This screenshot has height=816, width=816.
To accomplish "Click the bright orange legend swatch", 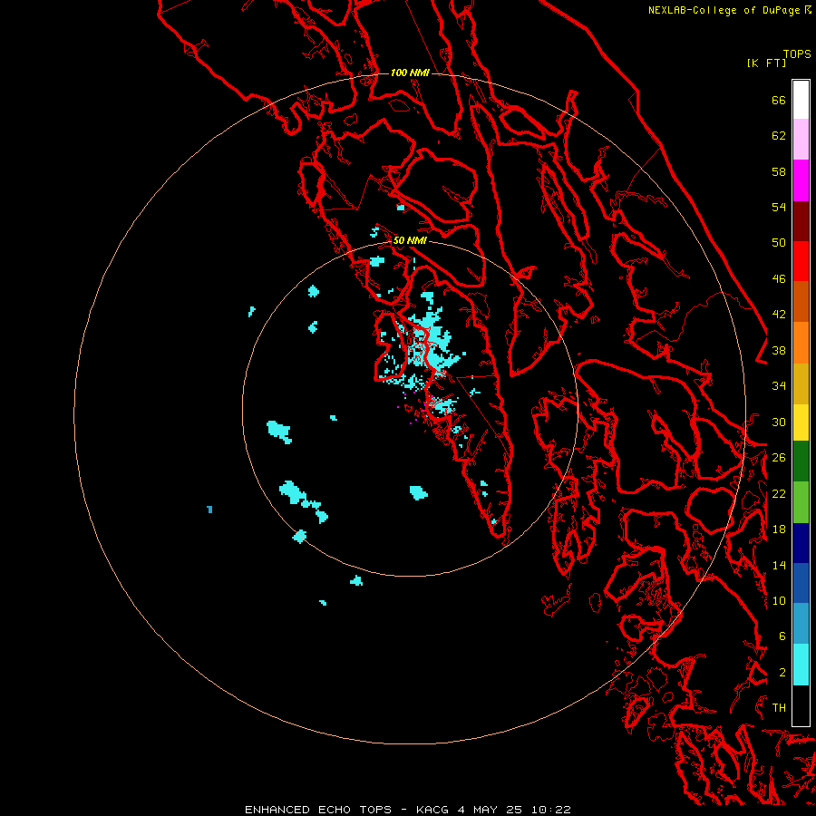I will click(x=801, y=342).
